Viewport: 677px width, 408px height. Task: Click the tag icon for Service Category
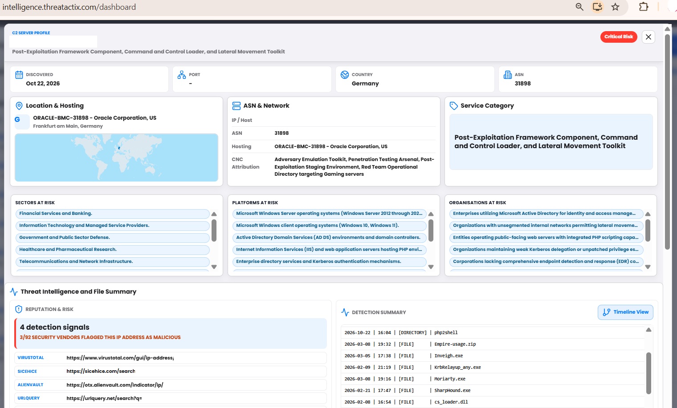pos(454,106)
